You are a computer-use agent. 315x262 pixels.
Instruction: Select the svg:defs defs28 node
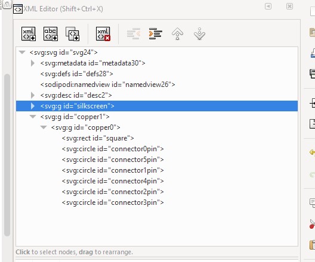pos(77,74)
